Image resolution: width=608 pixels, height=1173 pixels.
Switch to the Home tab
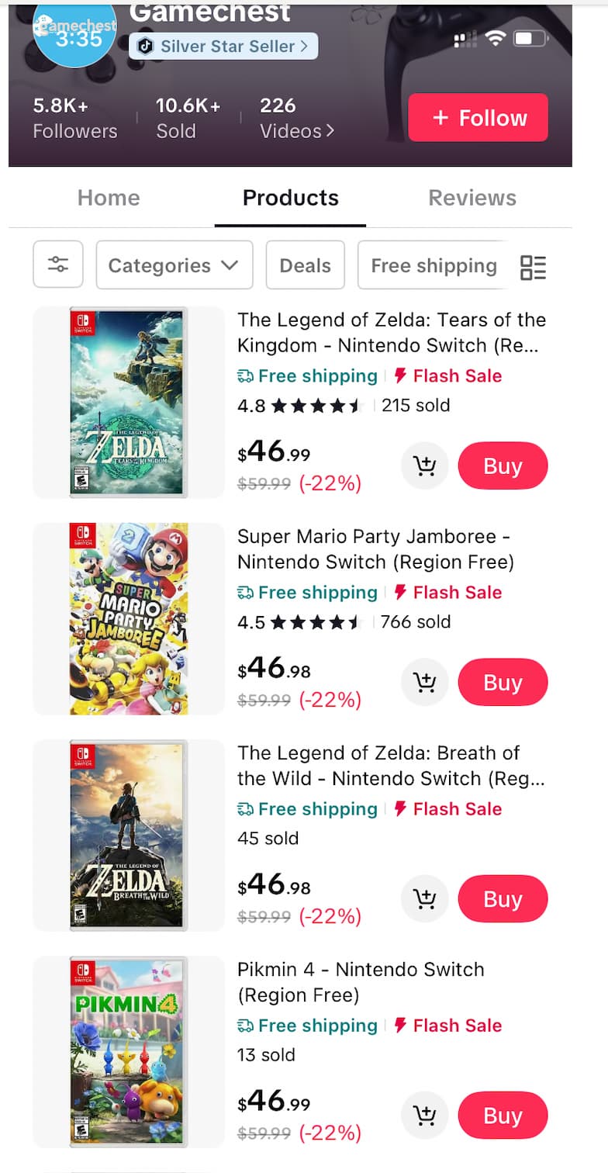click(109, 198)
